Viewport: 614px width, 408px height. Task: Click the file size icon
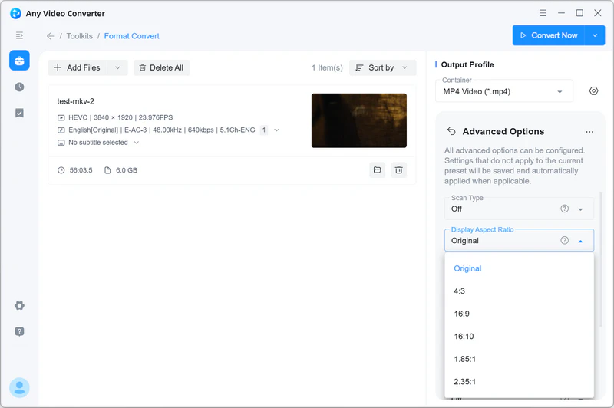[107, 170]
